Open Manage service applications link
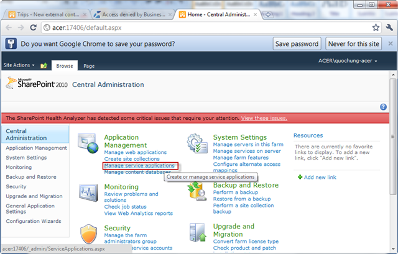398x254 pixels. (x=139, y=166)
